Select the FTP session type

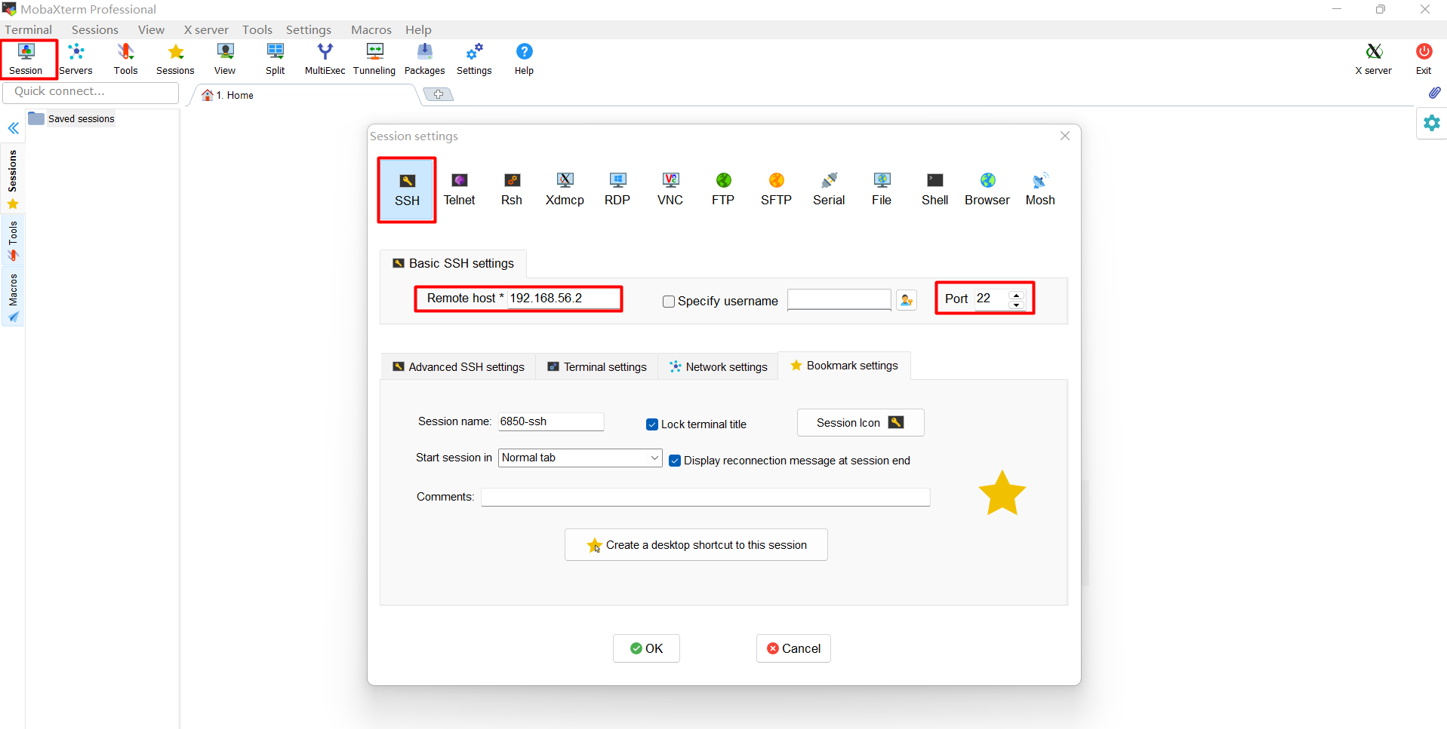pos(723,189)
